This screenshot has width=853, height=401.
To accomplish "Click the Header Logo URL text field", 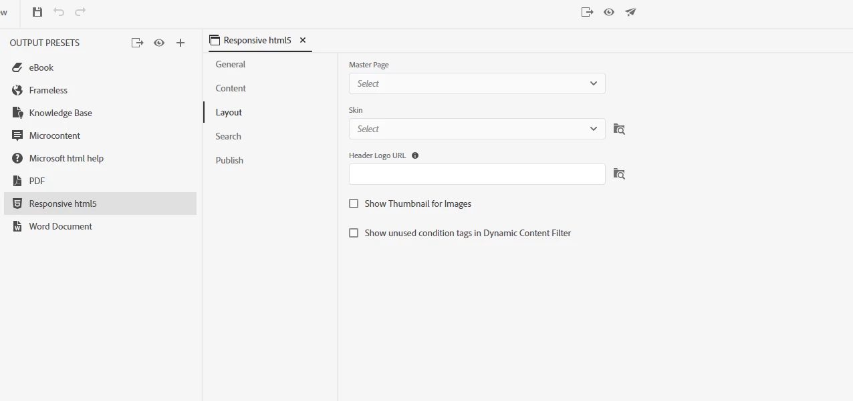I will point(477,174).
